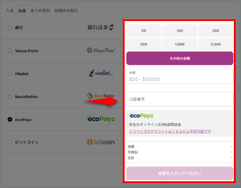The width and height of the screenshot is (241, 188).
Task: Choose the 1,000 amount button
Action: click(180, 44)
